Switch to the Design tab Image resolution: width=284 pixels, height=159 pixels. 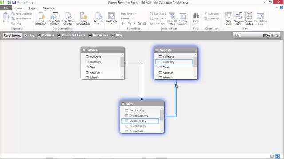coord(32,8)
